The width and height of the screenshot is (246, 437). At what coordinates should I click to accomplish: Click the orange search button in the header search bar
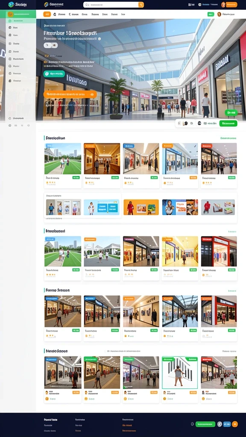tap(141, 4)
